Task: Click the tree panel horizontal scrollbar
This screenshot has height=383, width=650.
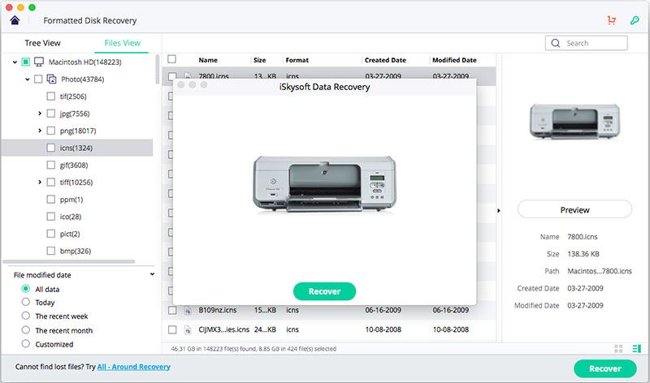Action: (x=69, y=261)
